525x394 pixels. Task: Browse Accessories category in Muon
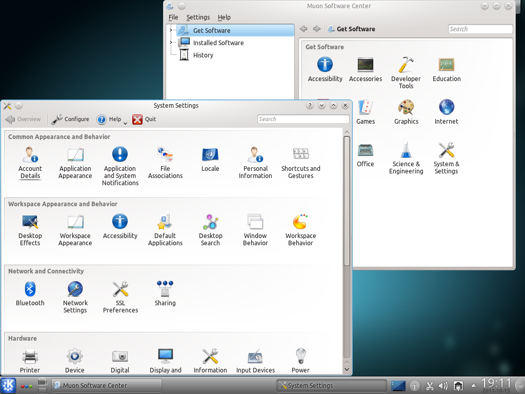pyautogui.click(x=365, y=69)
